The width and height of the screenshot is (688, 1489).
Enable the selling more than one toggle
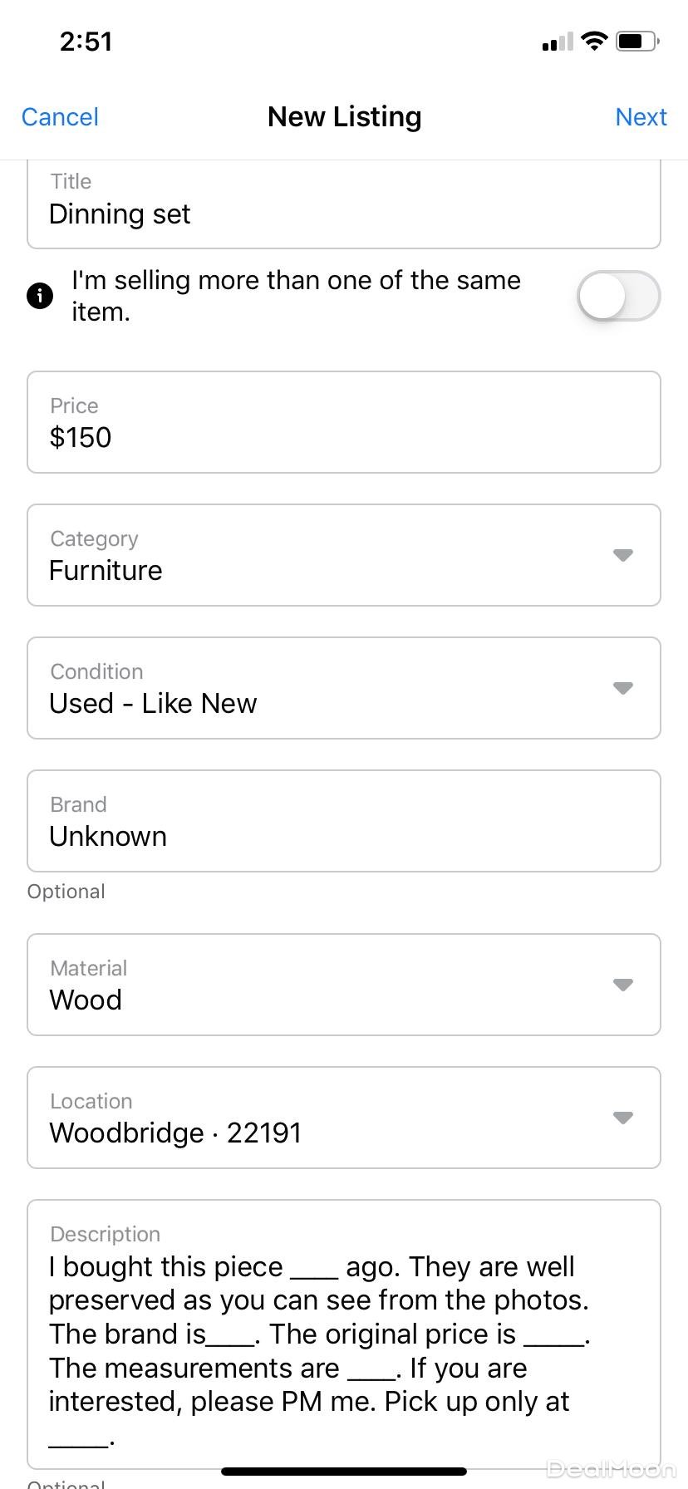[618, 296]
